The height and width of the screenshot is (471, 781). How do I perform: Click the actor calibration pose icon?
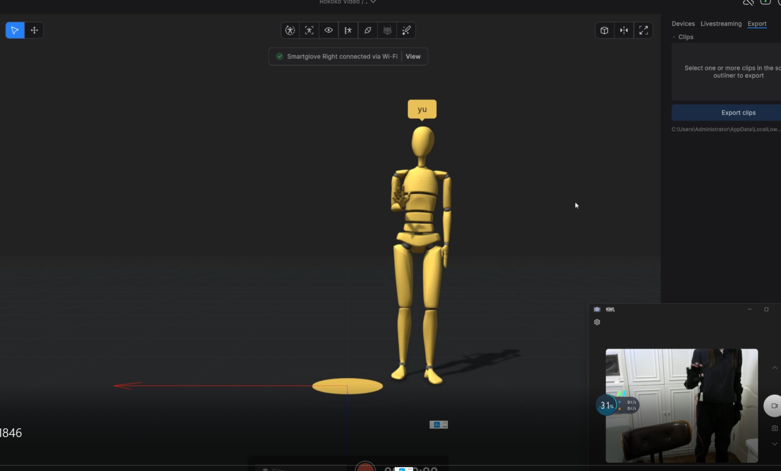pyautogui.click(x=290, y=30)
